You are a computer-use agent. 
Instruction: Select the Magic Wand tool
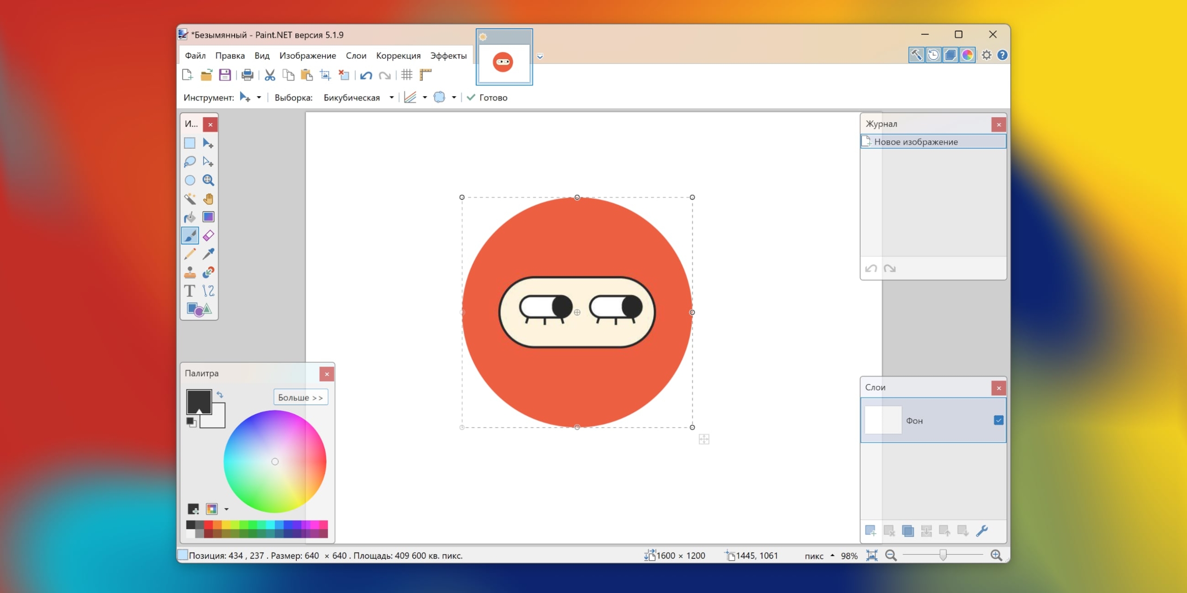190,199
